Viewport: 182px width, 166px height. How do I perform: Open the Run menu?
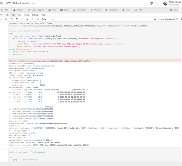click(20, 15)
